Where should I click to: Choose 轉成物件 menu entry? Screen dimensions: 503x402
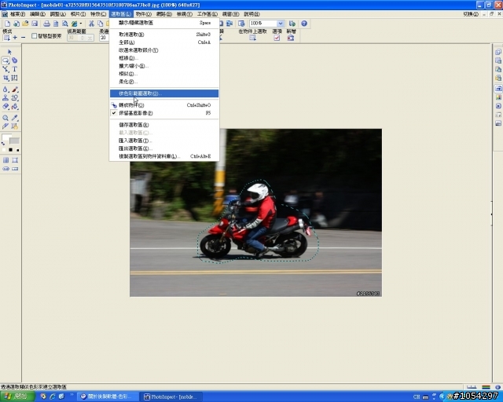click(x=164, y=105)
